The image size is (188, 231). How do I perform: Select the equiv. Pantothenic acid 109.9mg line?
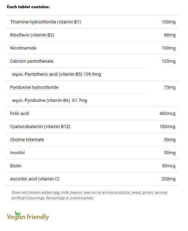(x=57, y=74)
